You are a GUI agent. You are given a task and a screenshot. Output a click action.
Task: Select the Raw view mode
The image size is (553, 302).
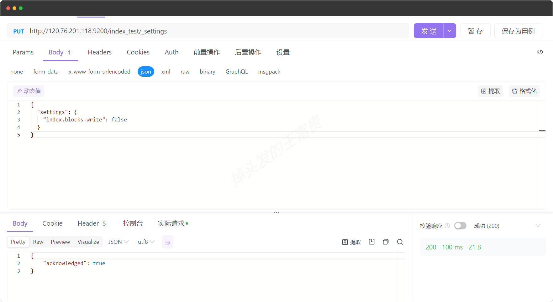click(38, 242)
